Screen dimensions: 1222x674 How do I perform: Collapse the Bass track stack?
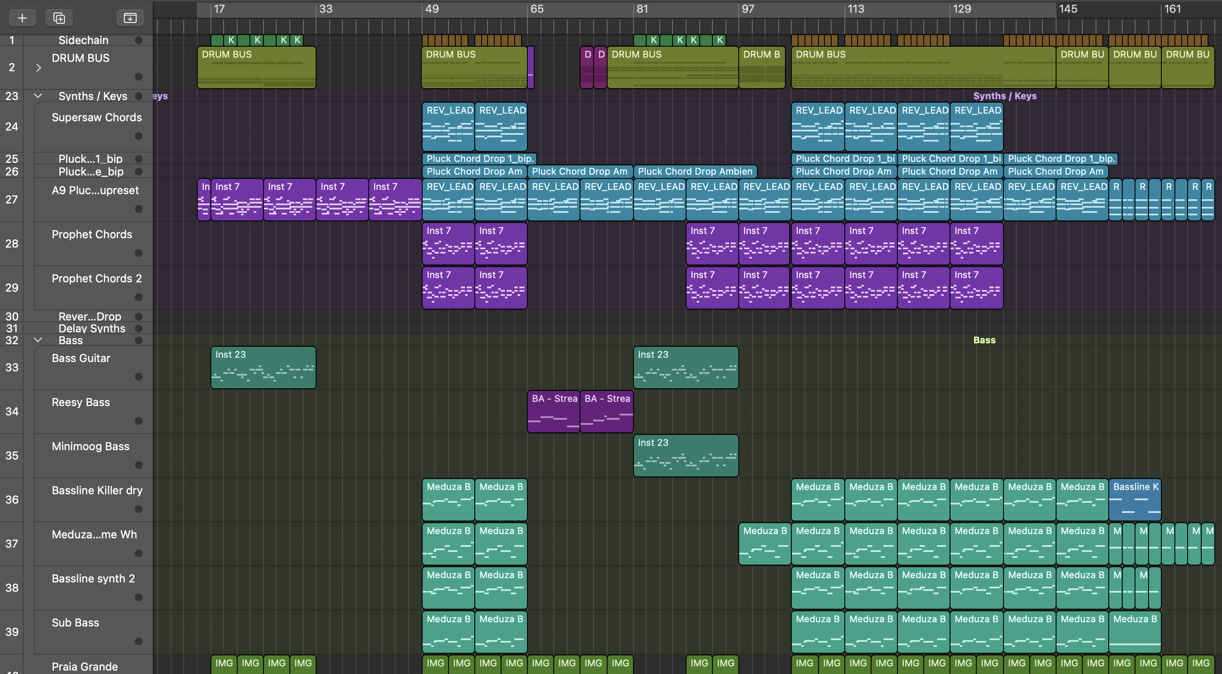pyautogui.click(x=39, y=340)
